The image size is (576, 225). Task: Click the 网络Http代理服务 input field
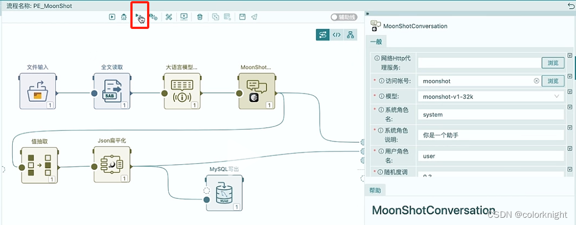pos(479,63)
